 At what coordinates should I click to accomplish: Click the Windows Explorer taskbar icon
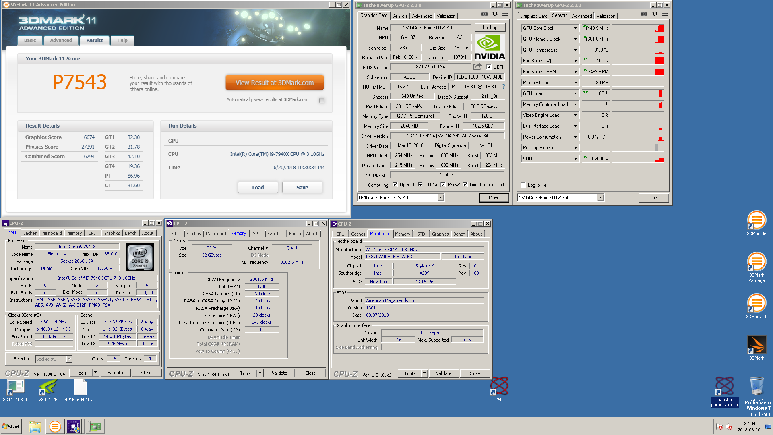click(35, 427)
